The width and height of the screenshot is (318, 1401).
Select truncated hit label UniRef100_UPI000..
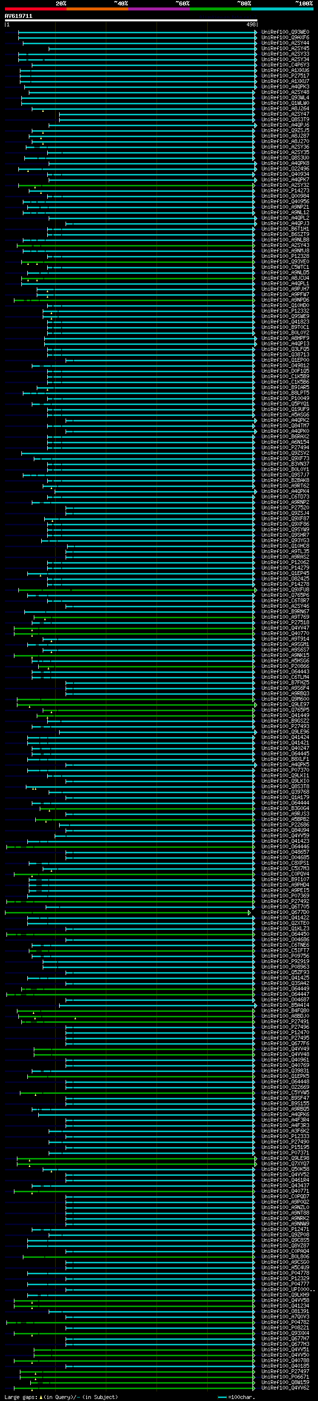click(288, 1289)
